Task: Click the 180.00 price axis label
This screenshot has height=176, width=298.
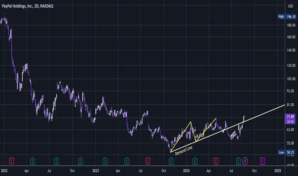Action: tap(291, 25)
